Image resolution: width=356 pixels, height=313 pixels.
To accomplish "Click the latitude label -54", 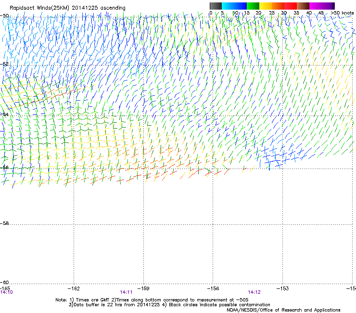I will pos(4,114).
